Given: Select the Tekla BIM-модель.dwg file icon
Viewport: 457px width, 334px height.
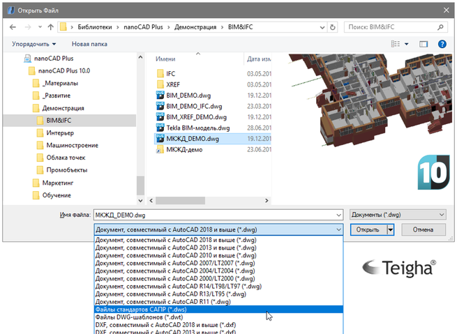Looking at the screenshot, I should pyautogui.click(x=159, y=128).
